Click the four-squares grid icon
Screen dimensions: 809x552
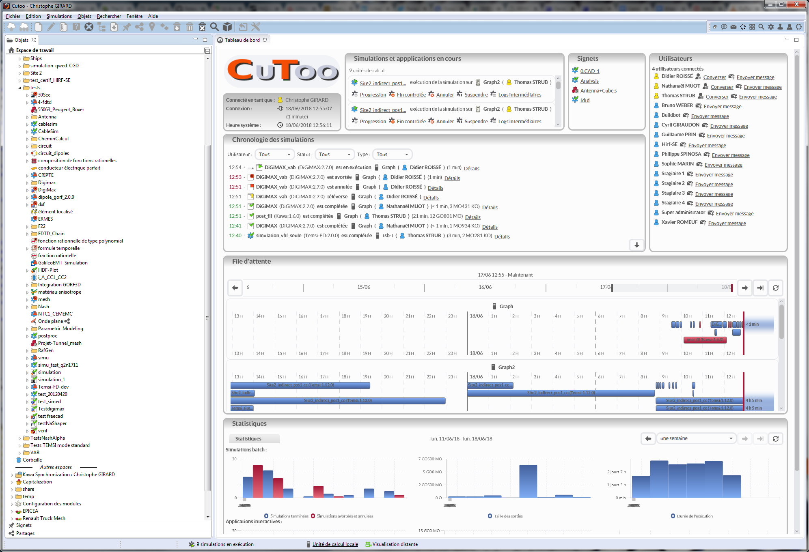pyautogui.click(x=752, y=27)
